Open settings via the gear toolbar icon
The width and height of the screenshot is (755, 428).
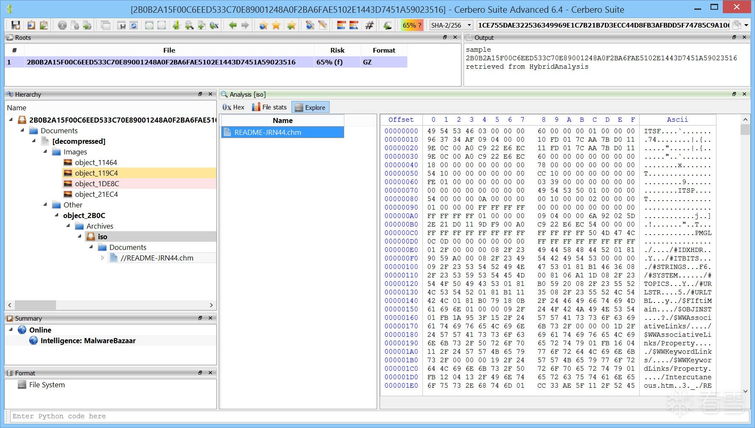[x=62, y=25]
